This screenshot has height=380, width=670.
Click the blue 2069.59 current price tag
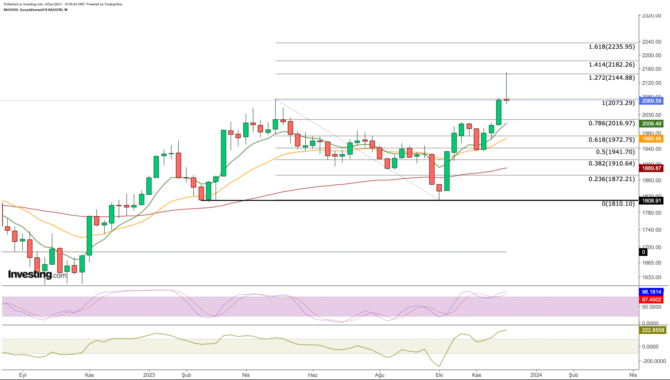(651, 101)
